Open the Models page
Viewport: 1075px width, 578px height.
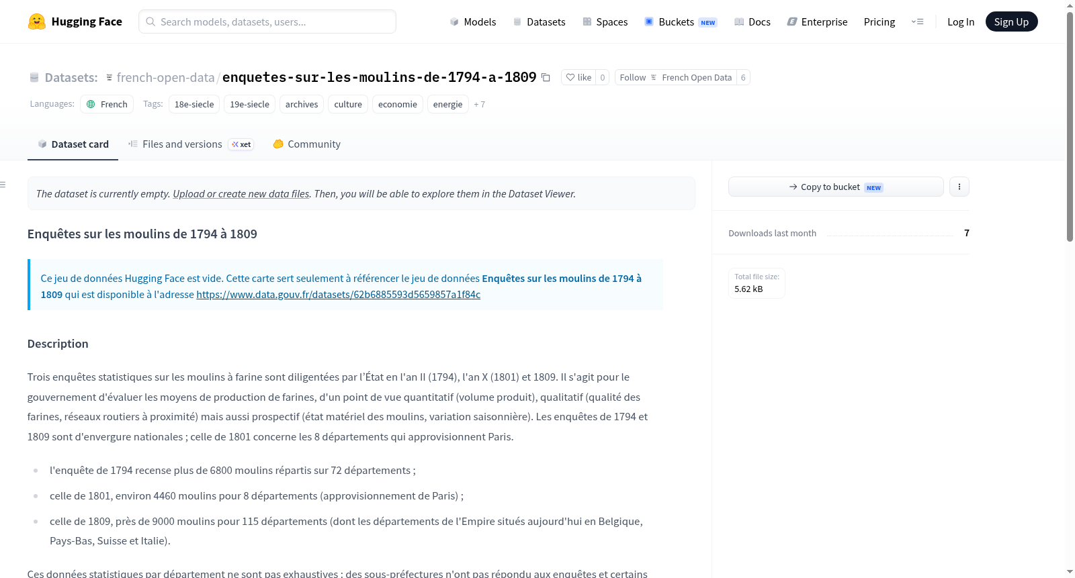coord(473,22)
